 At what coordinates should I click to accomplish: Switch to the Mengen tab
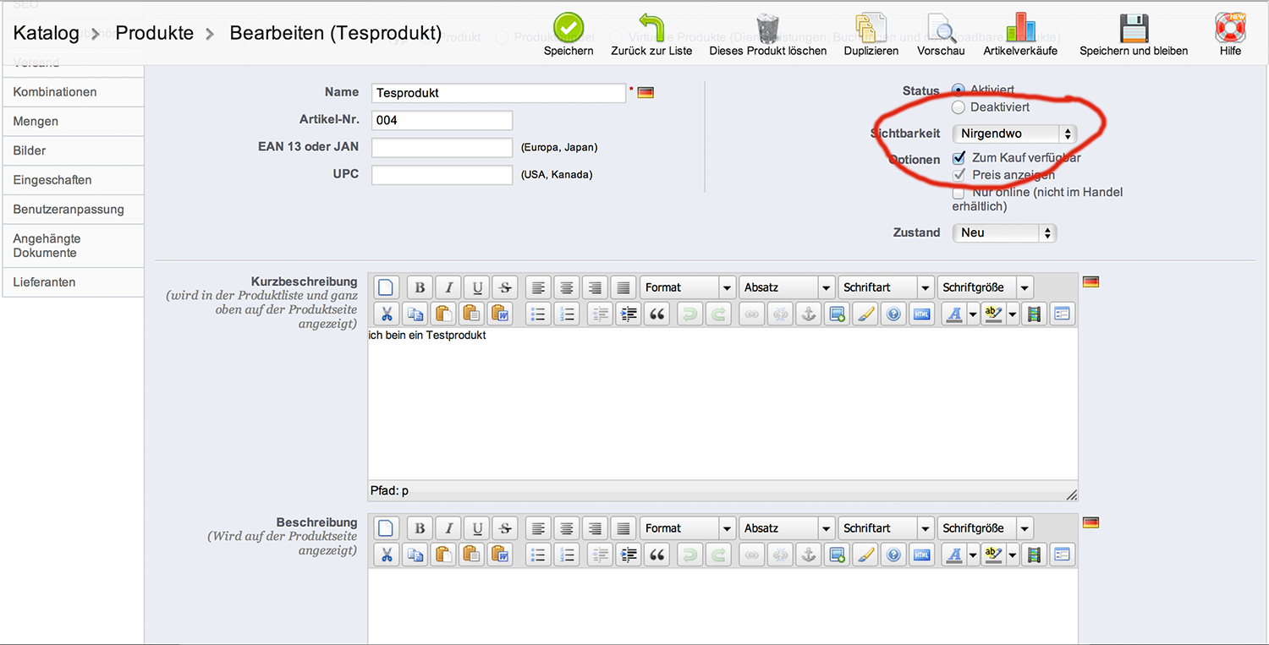click(x=73, y=122)
